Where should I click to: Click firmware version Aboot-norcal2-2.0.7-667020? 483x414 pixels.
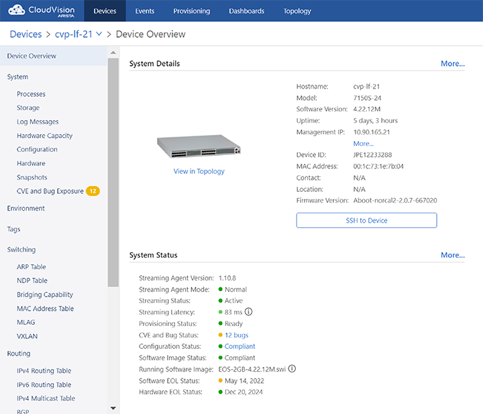395,200
